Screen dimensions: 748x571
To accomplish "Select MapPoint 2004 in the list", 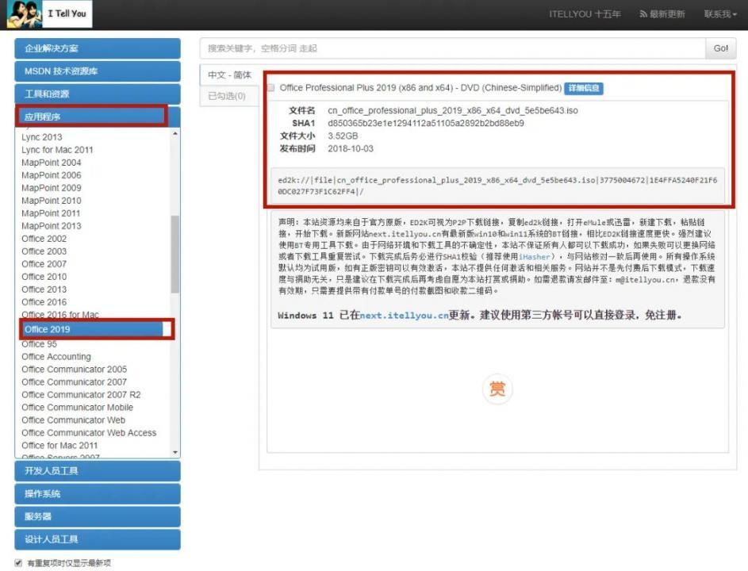I will point(51,163).
